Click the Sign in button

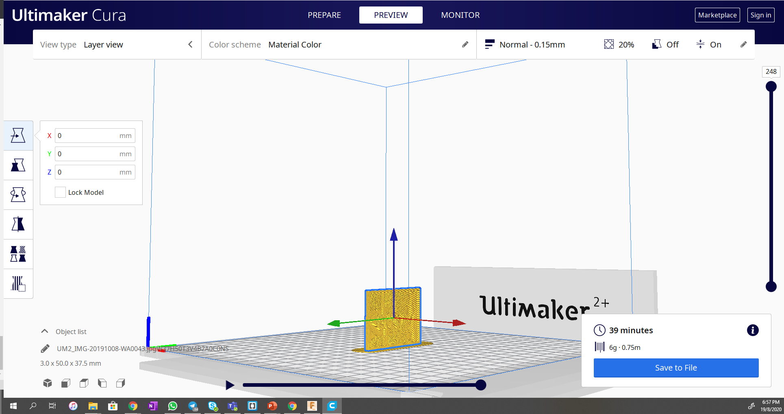point(761,15)
